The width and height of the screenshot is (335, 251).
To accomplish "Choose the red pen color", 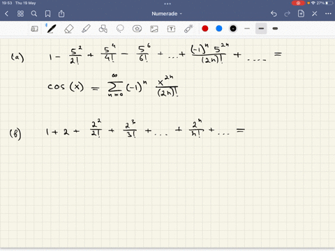I will 205,29.
